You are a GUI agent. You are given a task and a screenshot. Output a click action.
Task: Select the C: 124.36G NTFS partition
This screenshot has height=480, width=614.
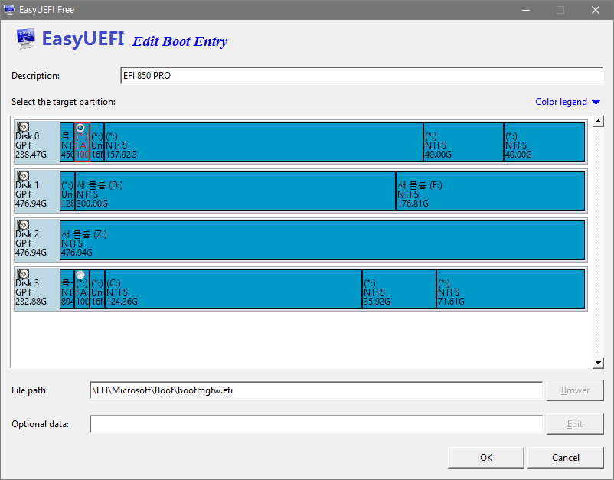[234, 289]
